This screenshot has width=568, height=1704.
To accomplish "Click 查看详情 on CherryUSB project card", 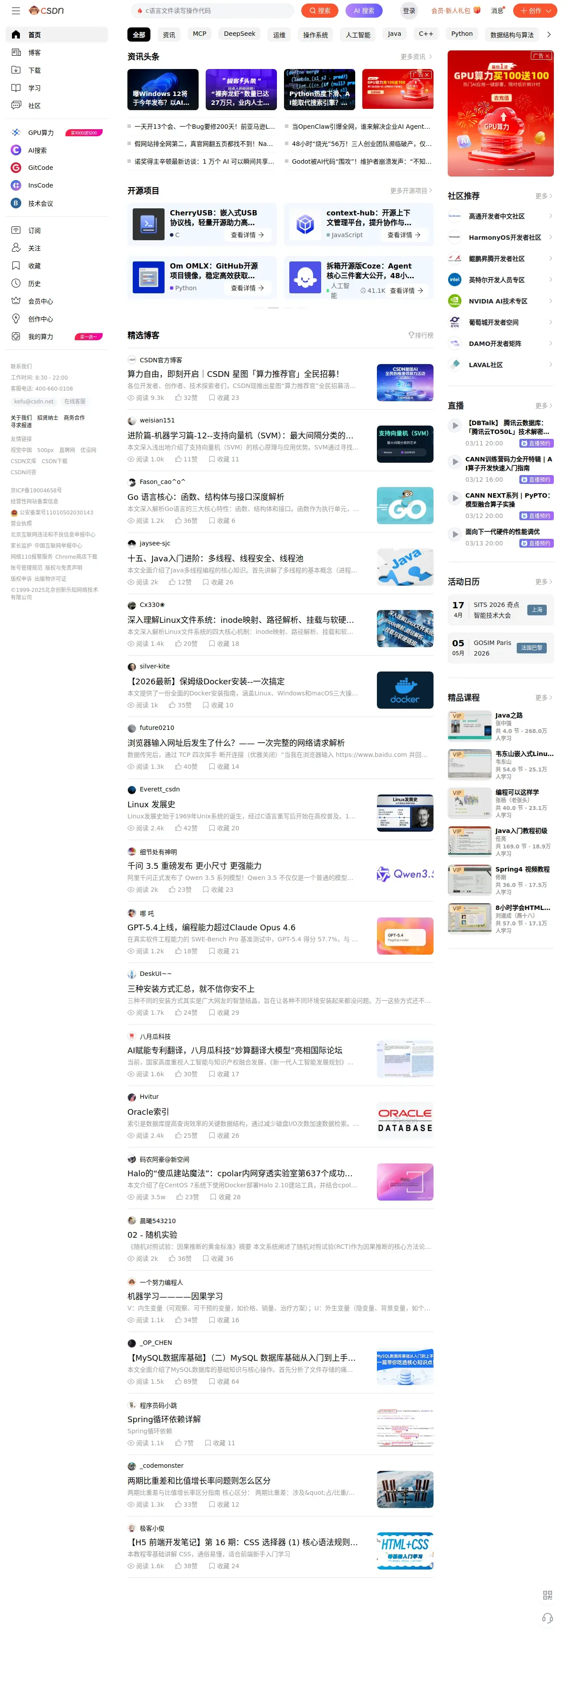I will point(247,235).
